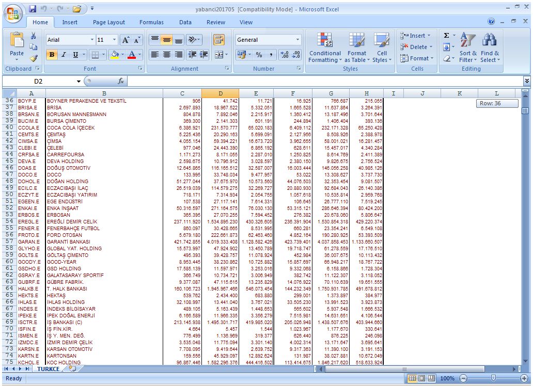Click the Orientation text-angle icon
This screenshot has height=386, width=533.
coord(193,40)
